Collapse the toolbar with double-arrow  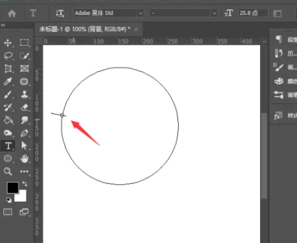click(3, 25)
